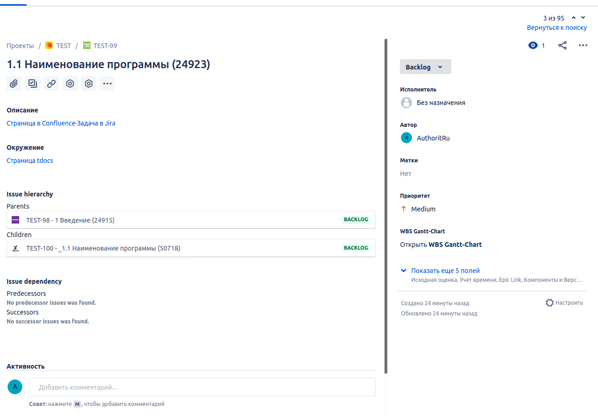Viewport: 598px width, 420px height.
Task: Click the second hexagon app icon
Action: pyautogui.click(x=89, y=84)
